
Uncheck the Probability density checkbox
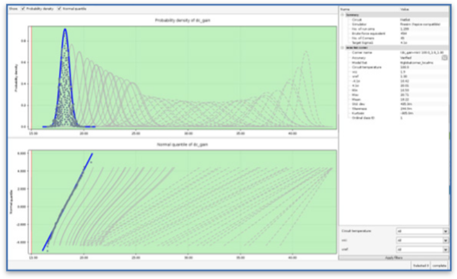click(22, 9)
